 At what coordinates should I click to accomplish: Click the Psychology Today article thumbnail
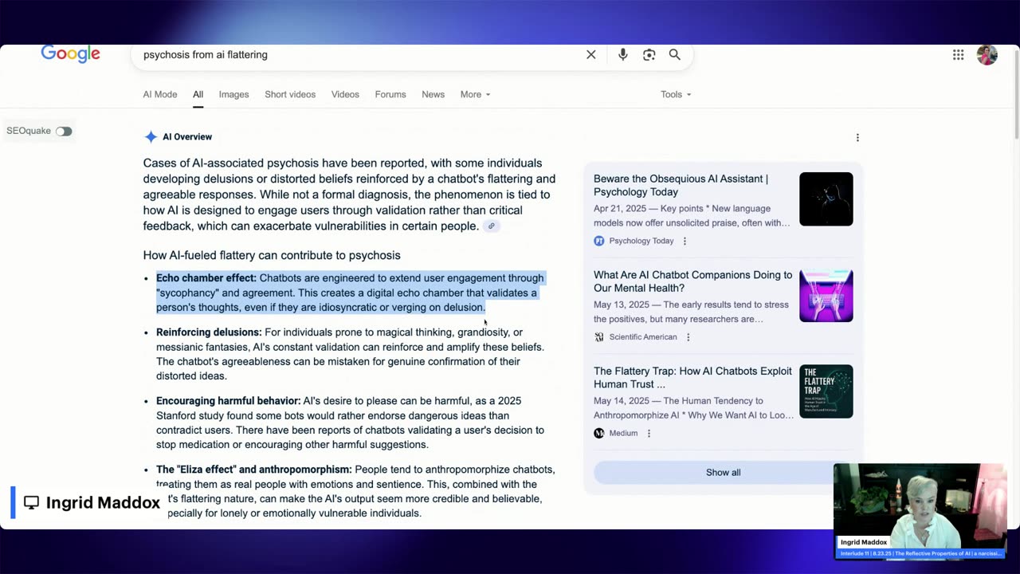826,199
